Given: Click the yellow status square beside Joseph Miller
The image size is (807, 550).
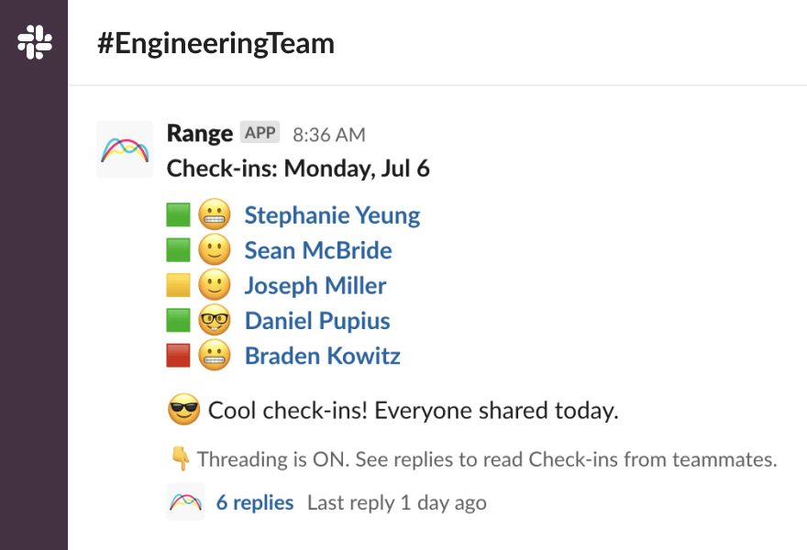Looking at the screenshot, I should coord(180,284).
